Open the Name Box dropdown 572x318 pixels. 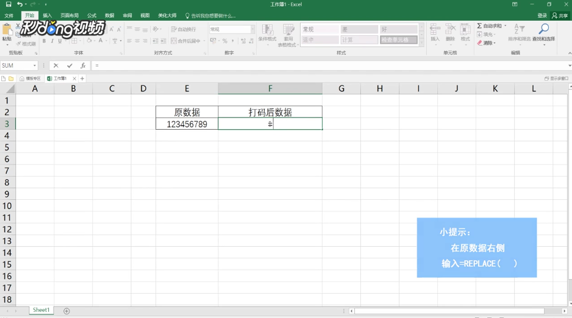(x=35, y=66)
